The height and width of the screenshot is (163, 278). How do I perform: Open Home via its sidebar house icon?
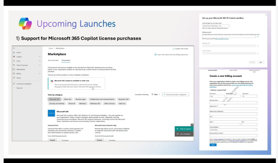click(x=14, y=52)
